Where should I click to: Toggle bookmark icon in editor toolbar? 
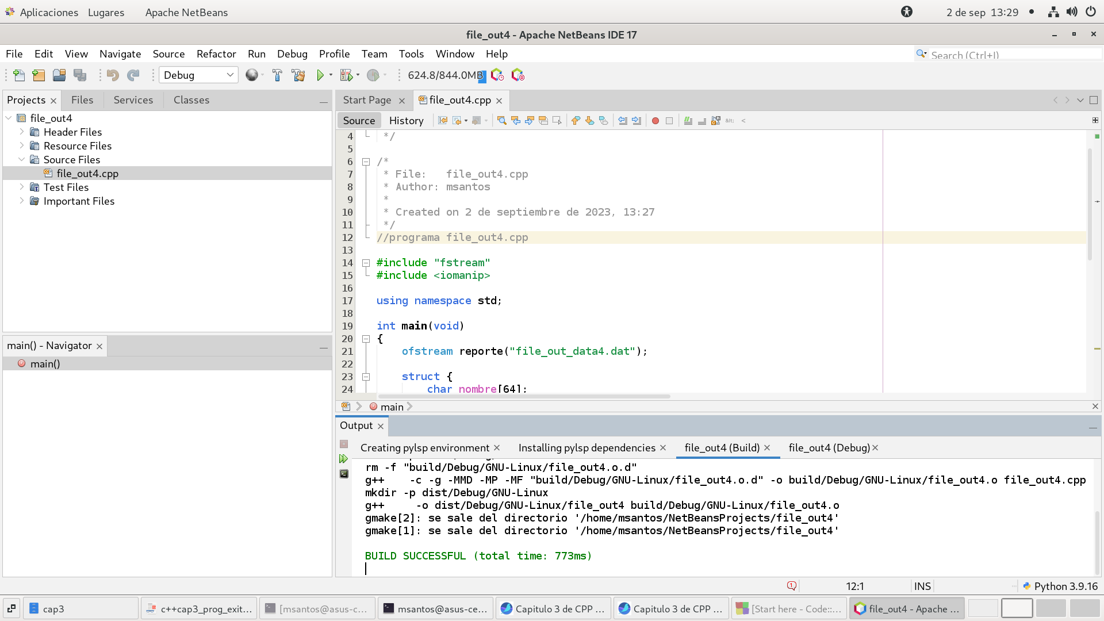pyautogui.click(x=603, y=121)
